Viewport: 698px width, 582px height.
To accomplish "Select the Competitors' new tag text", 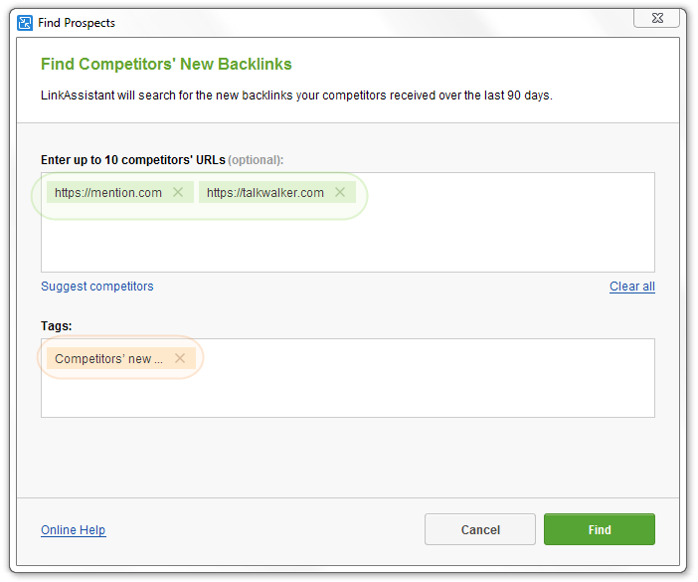I will (108, 359).
